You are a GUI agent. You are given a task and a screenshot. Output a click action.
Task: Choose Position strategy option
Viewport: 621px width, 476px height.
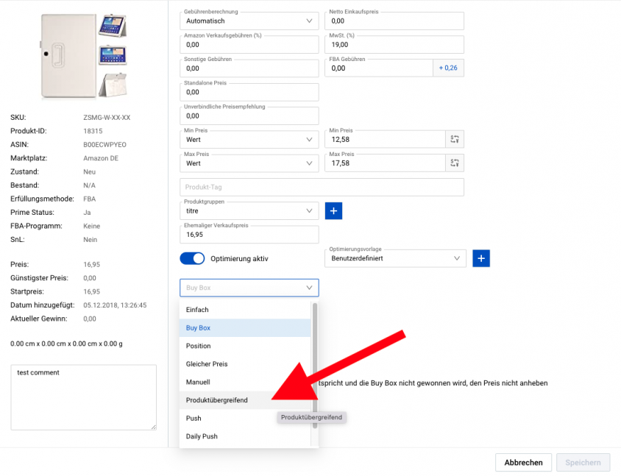[x=245, y=346]
